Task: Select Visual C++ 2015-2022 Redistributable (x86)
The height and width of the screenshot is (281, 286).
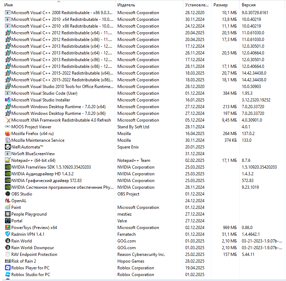Action: pyautogui.click(x=144, y=80)
